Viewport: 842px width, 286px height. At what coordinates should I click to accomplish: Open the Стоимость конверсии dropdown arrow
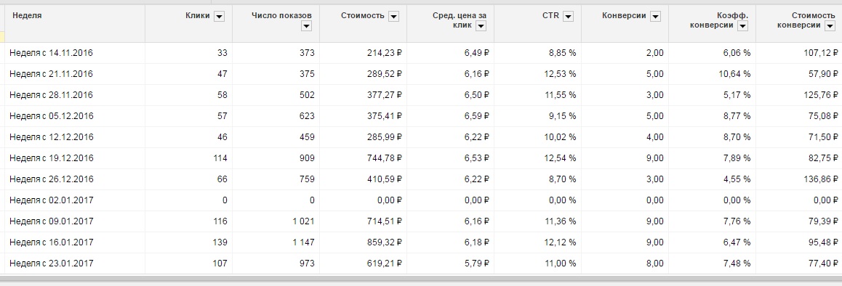click(830, 25)
